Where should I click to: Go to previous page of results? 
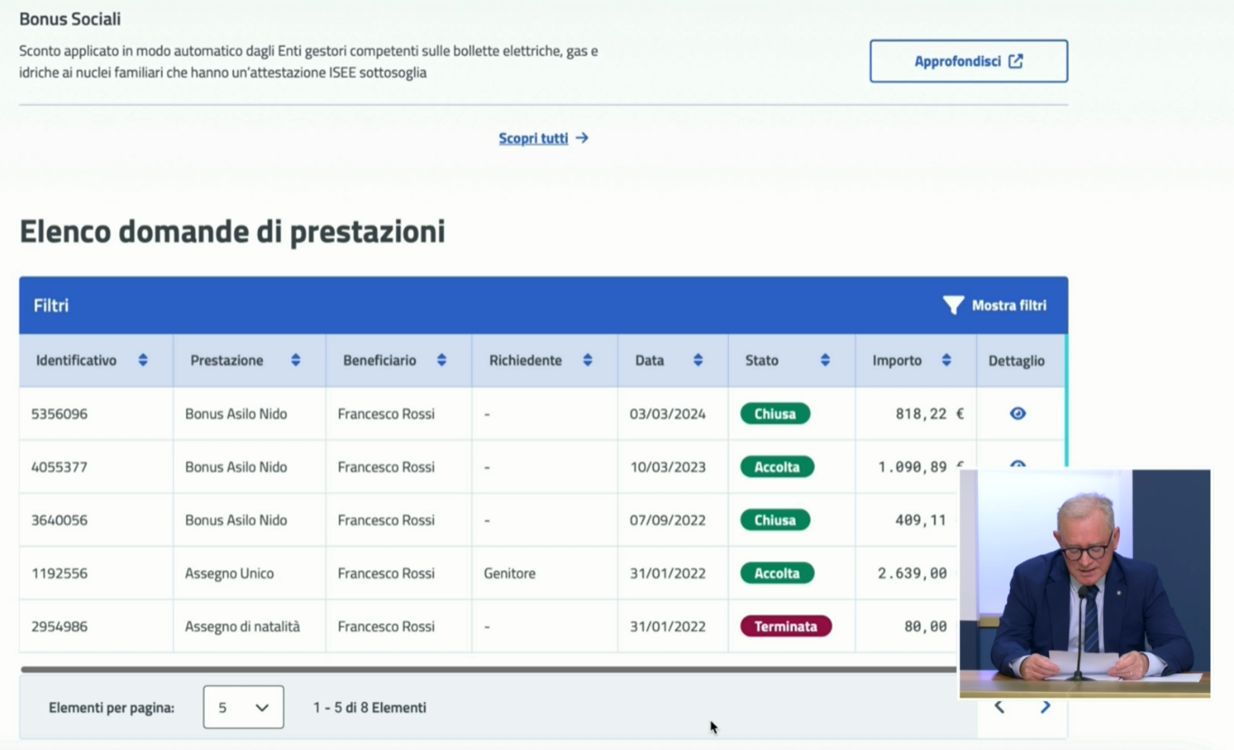tap(1000, 708)
